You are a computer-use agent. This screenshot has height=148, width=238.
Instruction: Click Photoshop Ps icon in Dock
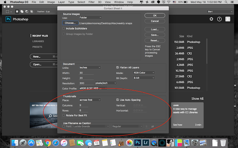pos(138,143)
